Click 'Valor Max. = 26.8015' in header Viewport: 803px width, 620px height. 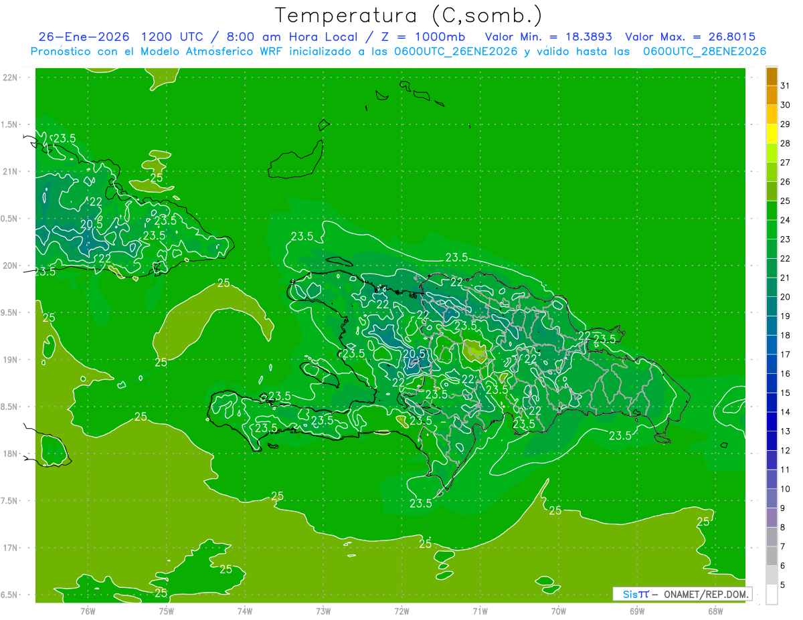(690, 37)
